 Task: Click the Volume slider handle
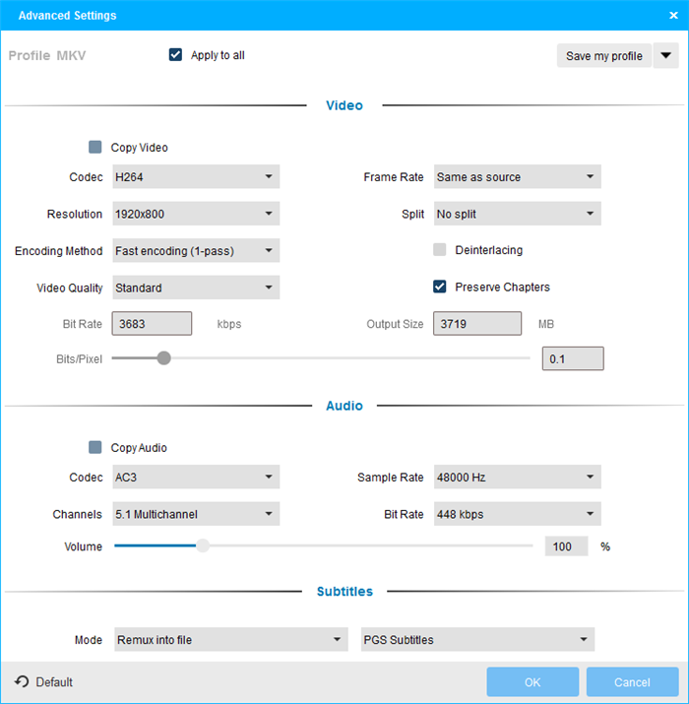203,545
